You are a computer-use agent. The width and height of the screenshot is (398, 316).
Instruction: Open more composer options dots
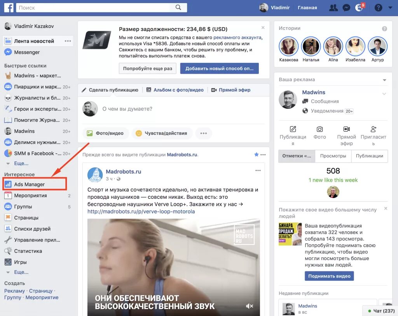point(204,133)
